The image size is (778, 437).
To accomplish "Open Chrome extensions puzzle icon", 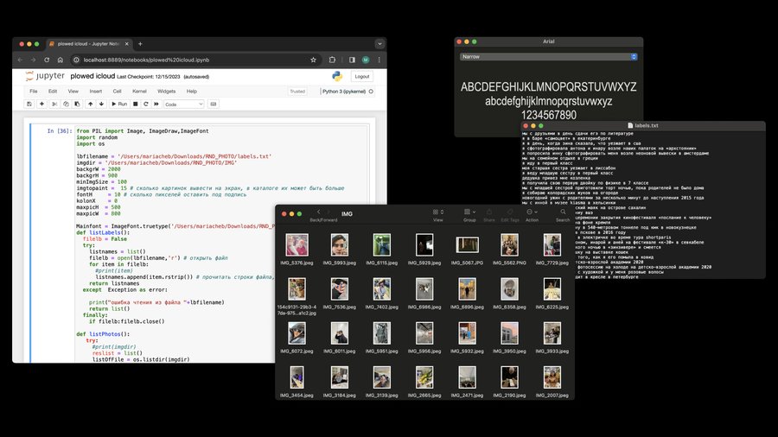I will [332, 60].
